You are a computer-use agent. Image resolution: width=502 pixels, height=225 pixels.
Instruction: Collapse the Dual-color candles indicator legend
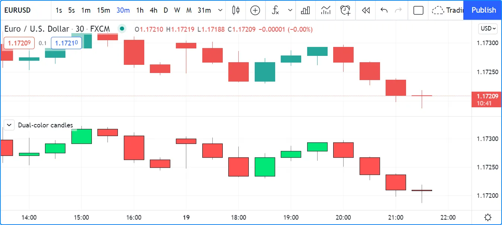(x=9, y=125)
